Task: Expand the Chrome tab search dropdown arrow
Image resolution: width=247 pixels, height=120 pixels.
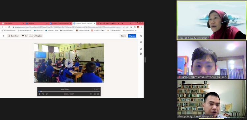Action: [x=130, y=24]
